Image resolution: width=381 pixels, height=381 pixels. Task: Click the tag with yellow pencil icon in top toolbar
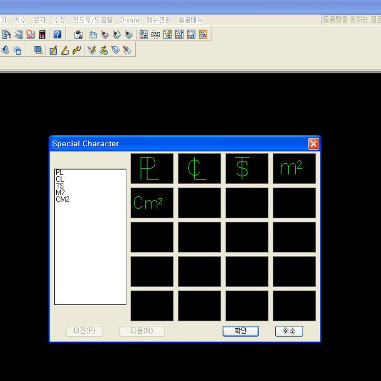click(117, 34)
